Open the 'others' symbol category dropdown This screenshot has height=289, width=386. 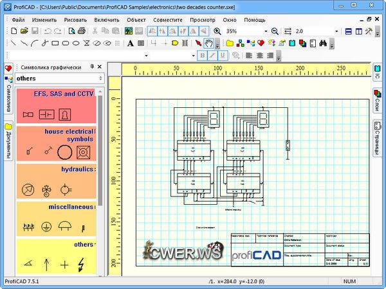(99, 78)
